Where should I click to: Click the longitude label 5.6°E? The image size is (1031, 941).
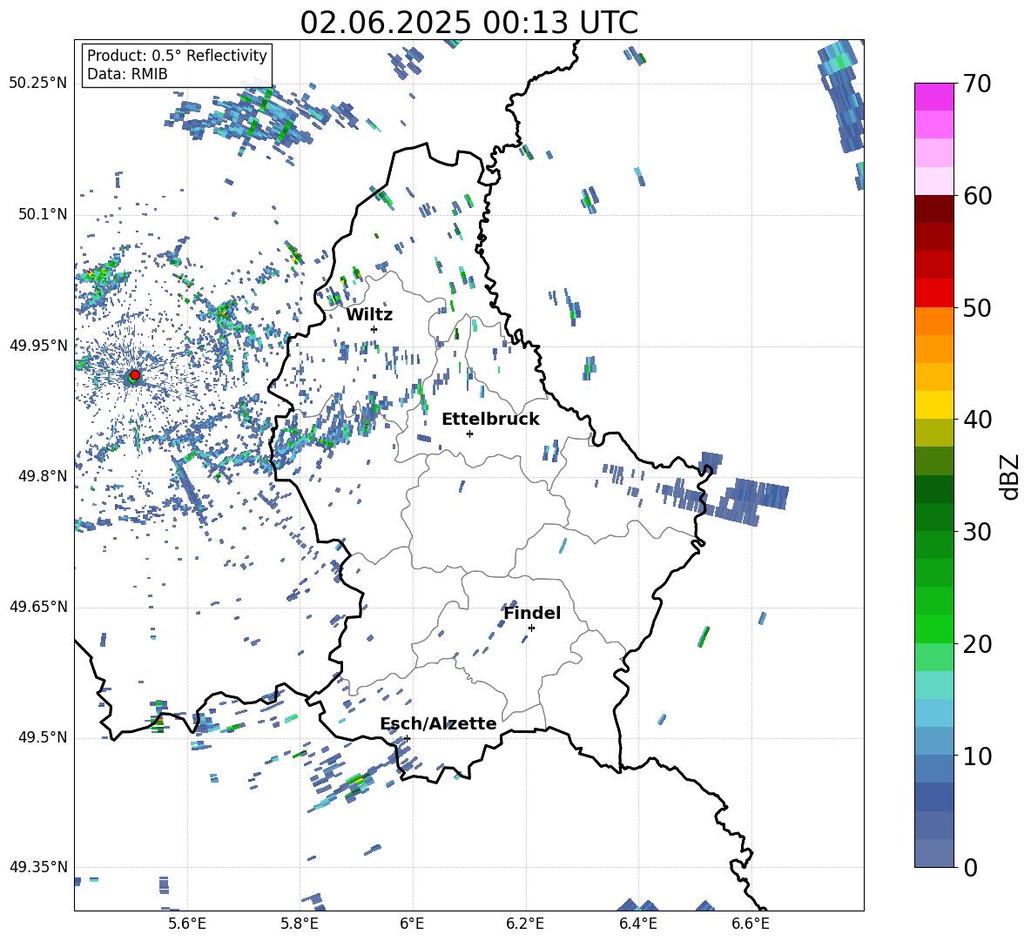click(187, 924)
